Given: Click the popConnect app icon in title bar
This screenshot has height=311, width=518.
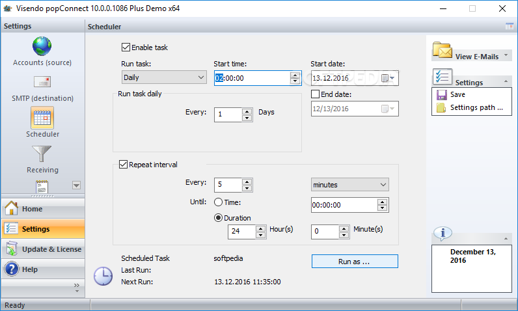Looking at the screenshot, I should tap(7, 8).
